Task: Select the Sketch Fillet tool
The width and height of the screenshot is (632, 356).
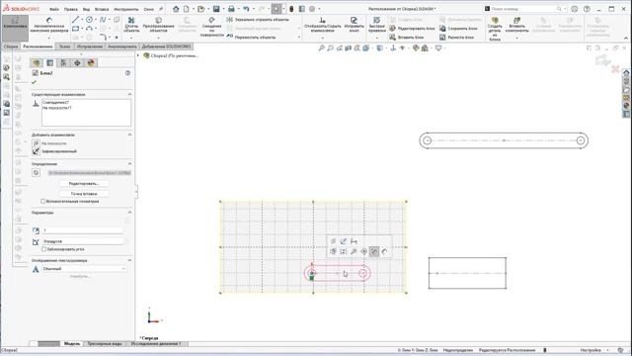Action: coord(103,38)
